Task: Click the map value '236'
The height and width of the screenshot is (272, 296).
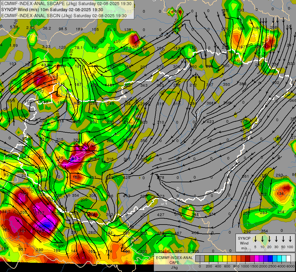Action: (245, 140)
